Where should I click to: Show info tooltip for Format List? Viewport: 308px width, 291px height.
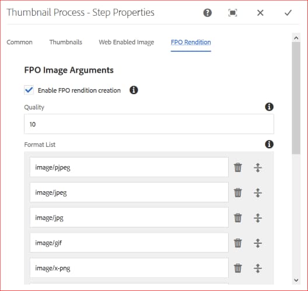click(269, 144)
